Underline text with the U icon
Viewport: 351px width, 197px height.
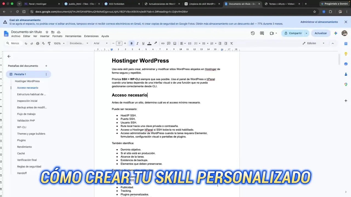(143, 43)
